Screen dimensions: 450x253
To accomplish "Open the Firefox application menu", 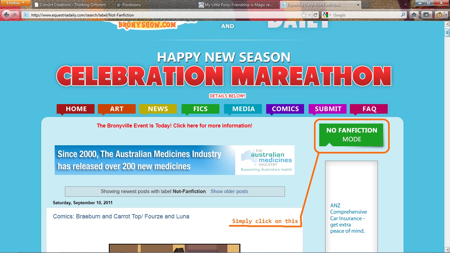I will [15, 3].
